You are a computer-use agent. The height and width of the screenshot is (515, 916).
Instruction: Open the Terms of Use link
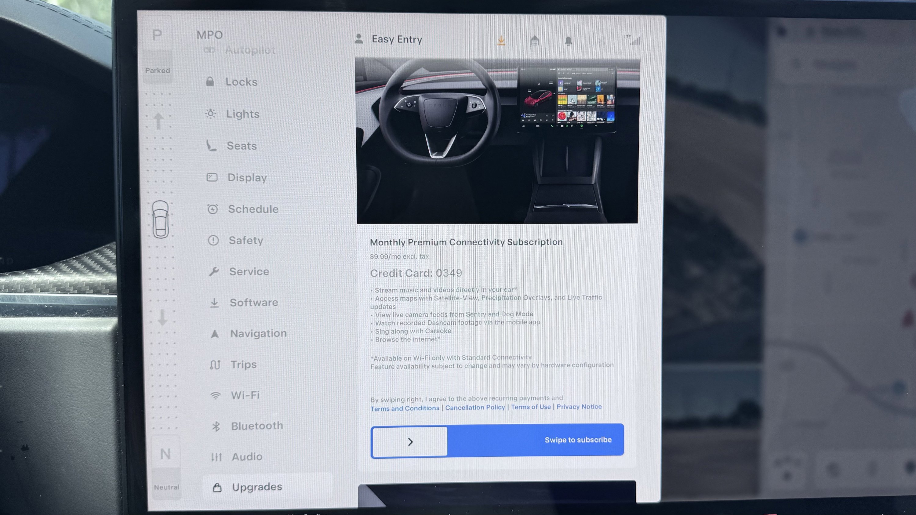click(x=531, y=407)
